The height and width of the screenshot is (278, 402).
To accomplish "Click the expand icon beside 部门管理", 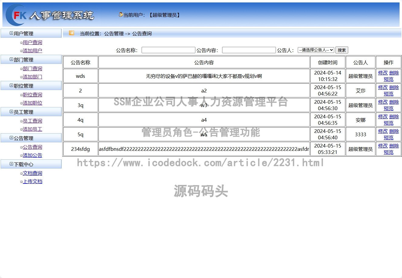I will click(x=11, y=59).
